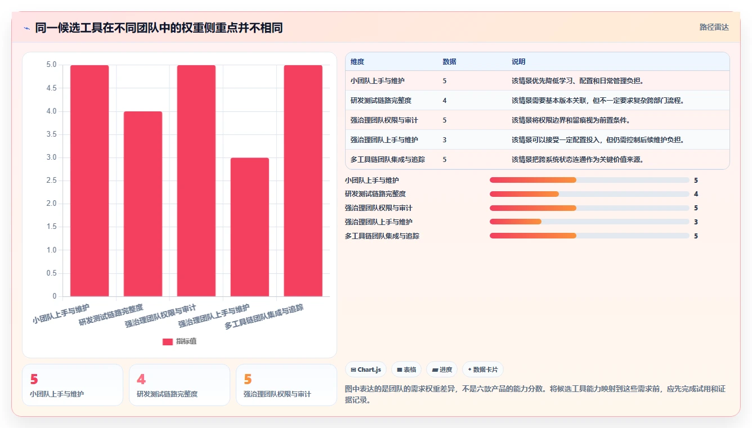Click the y-axis label 5.0

click(x=51, y=65)
